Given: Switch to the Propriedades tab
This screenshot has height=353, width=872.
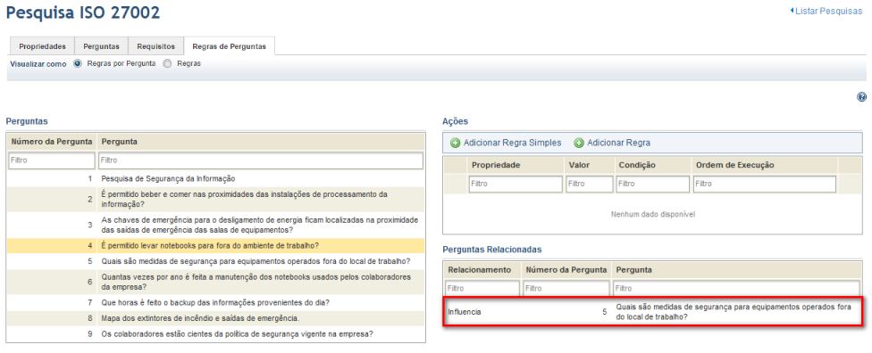Looking at the screenshot, I should [42, 46].
